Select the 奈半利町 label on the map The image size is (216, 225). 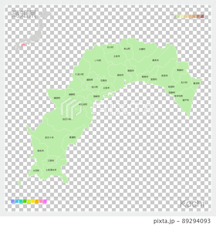[179, 96]
